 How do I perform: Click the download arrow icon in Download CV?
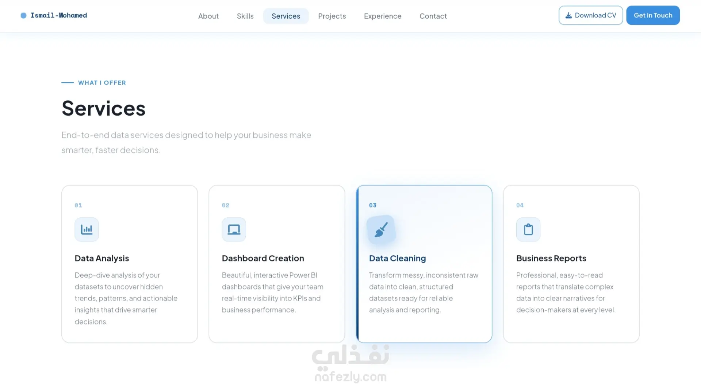(568, 15)
